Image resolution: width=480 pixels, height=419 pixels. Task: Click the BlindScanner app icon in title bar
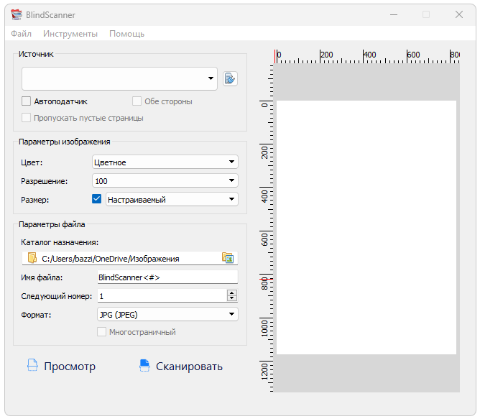tap(17, 15)
